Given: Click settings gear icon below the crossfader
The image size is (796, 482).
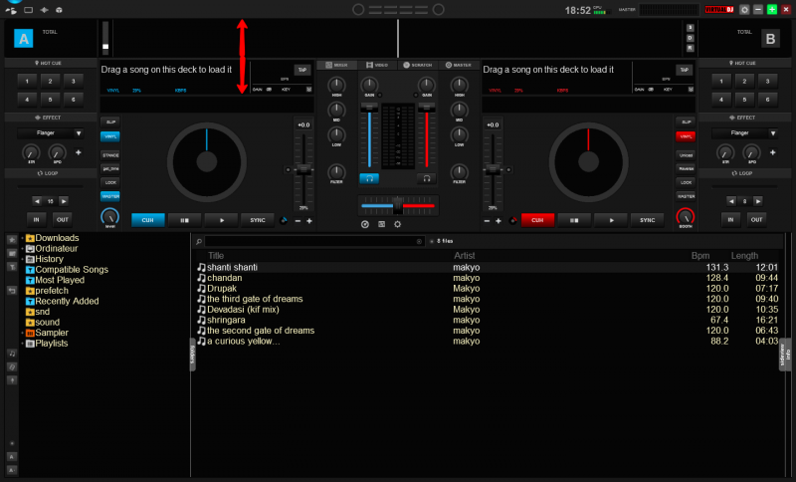Looking at the screenshot, I should 398,224.
